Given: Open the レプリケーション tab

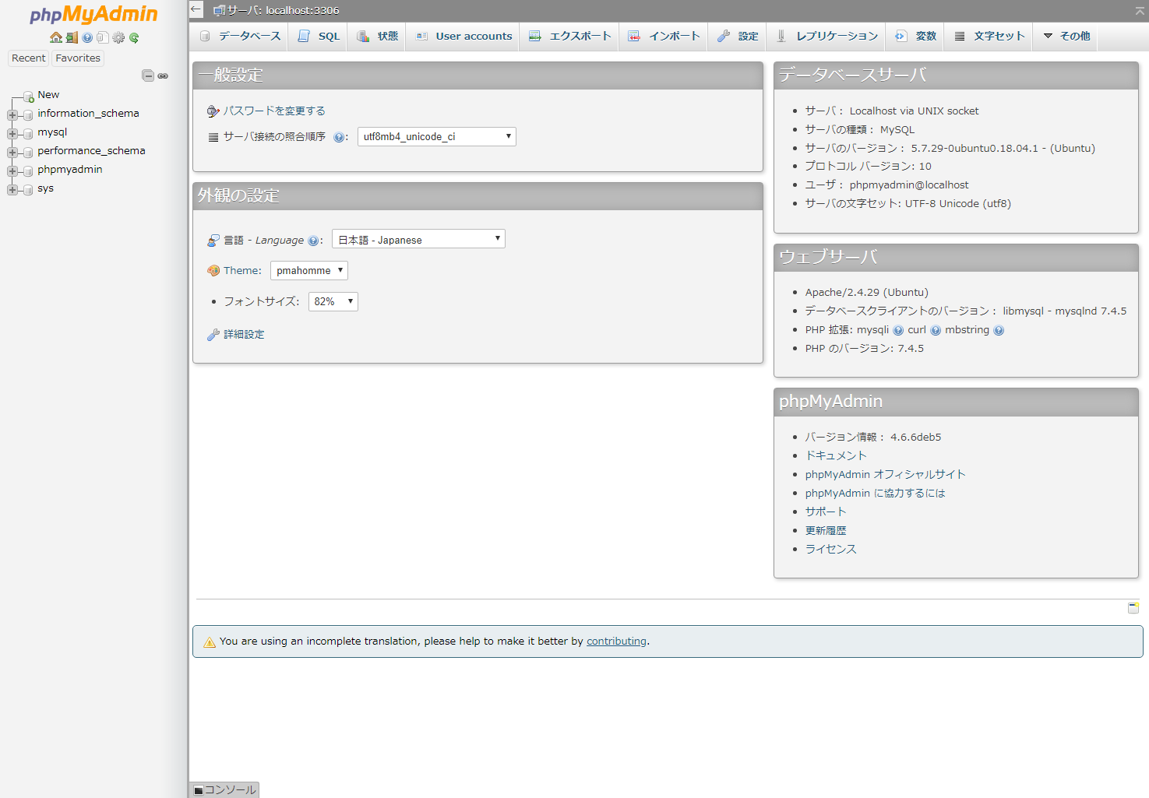Looking at the screenshot, I should click(827, 37).
